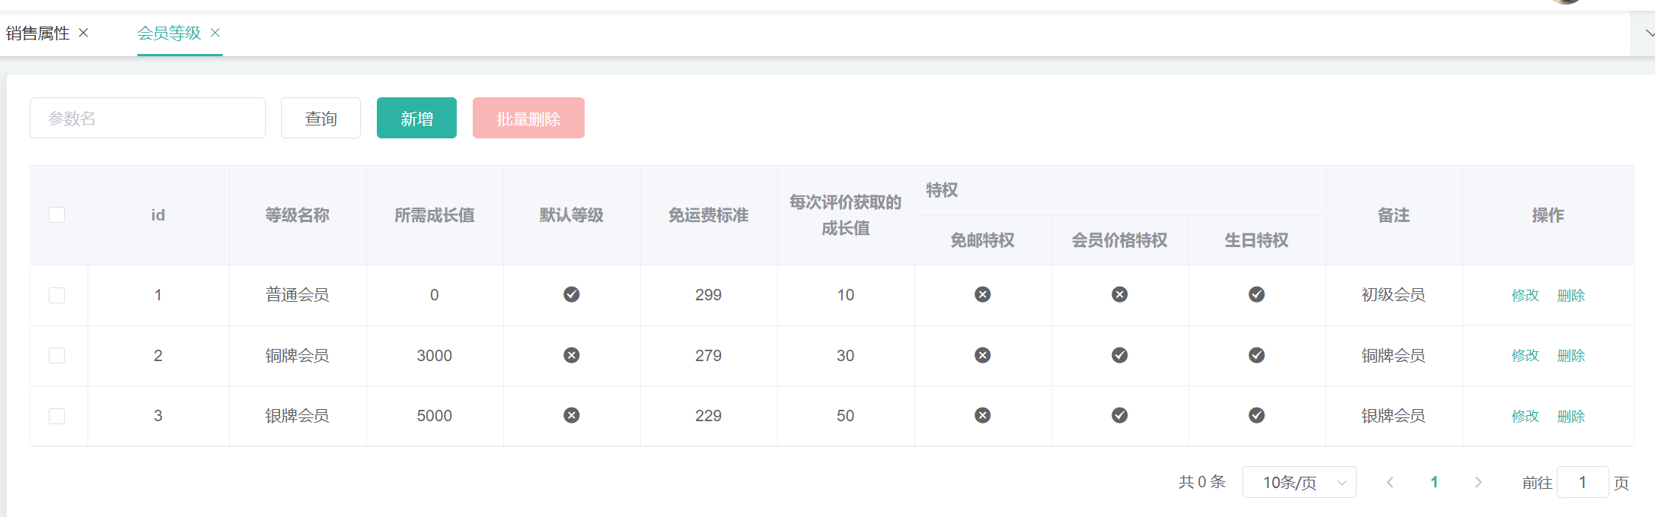Click the 初级会员 remark cell
The height and width of the screenshot is (517, 1655).
click(x=1394, y=295)
